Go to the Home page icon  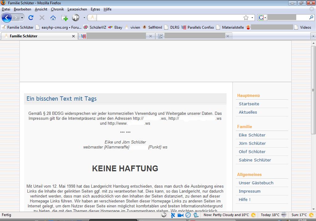click(x=53, y=18)
